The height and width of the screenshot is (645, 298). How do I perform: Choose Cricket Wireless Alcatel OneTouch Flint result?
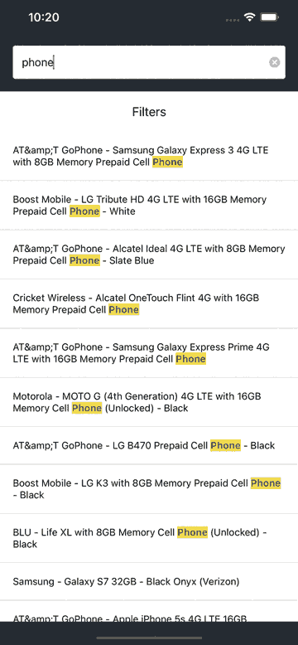click(149, 303)
